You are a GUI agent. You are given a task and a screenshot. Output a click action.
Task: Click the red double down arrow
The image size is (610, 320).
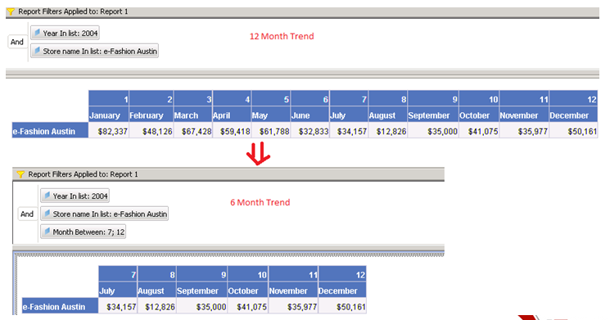pos(258,154)
